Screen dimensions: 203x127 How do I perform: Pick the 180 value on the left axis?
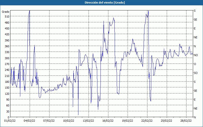pos(7,82)
